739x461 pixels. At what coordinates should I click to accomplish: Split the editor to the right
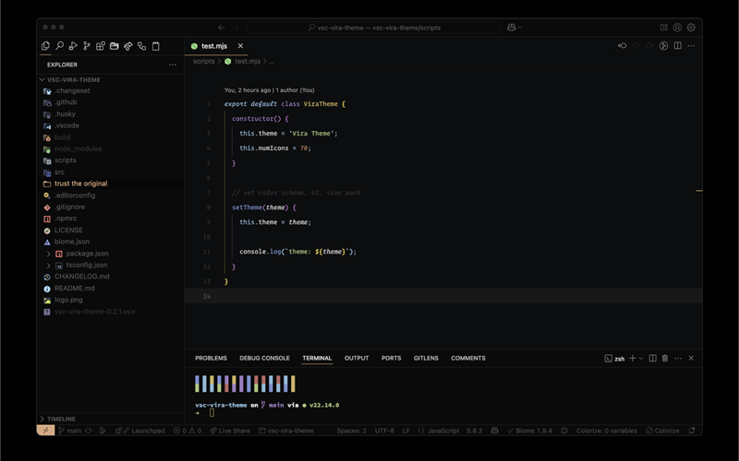[677, 46]
